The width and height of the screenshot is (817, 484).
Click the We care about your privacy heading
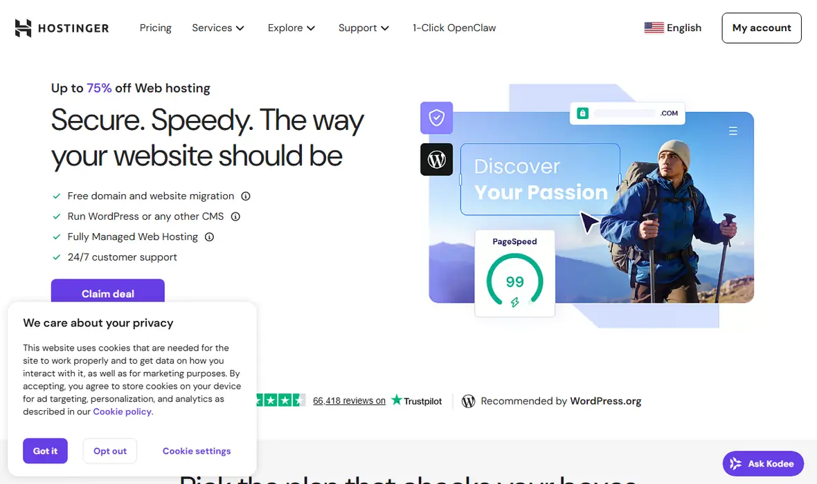pyautogui.click(x=98, y=323)
